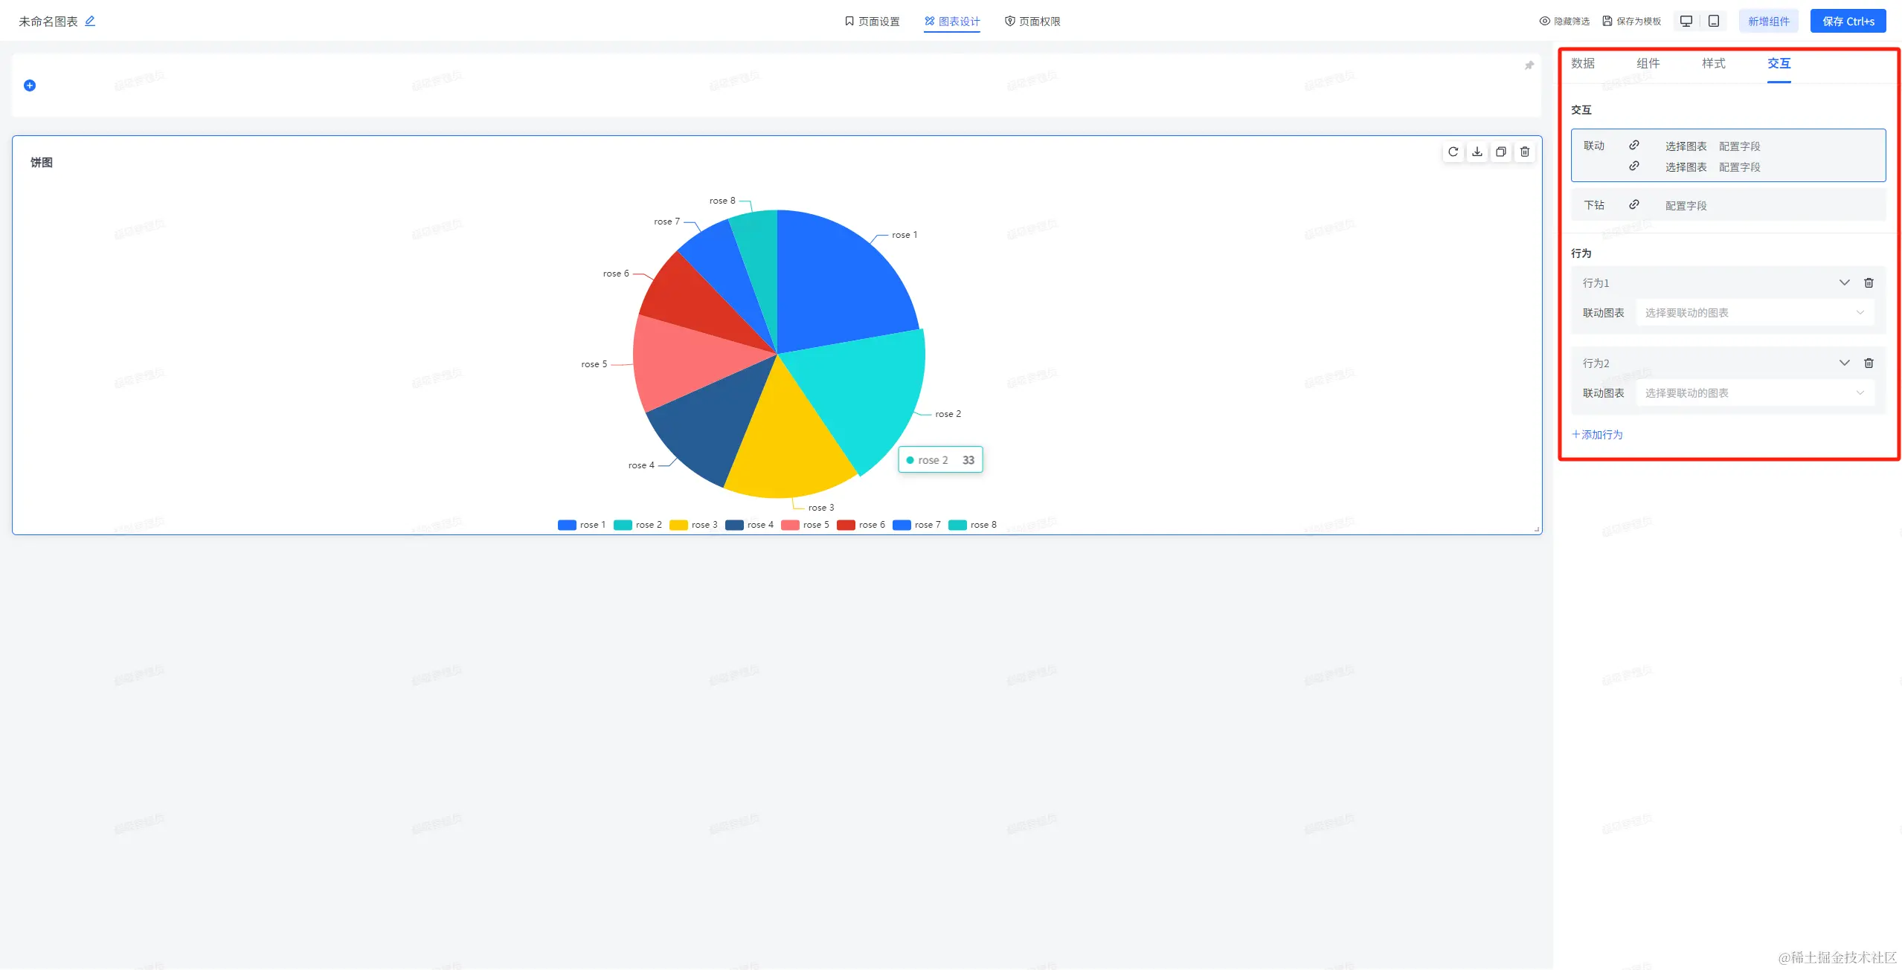Open 行为2 联动图表 dropdown
Image resolution: width=1902 pixels, height=970 pixels.
tap(1754, 393)
